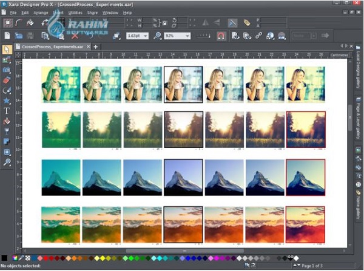Open file folder icon in toolbar

(19, 36)
